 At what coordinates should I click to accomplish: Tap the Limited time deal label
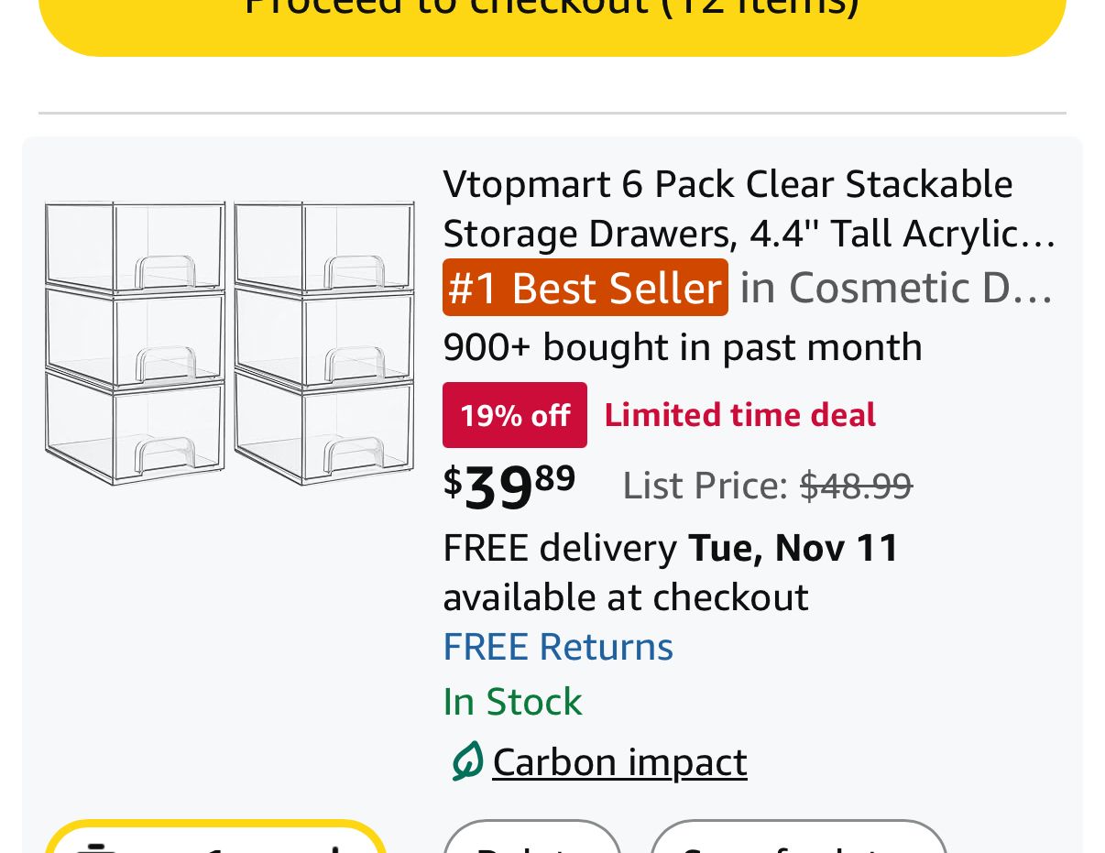pos(739,415)
